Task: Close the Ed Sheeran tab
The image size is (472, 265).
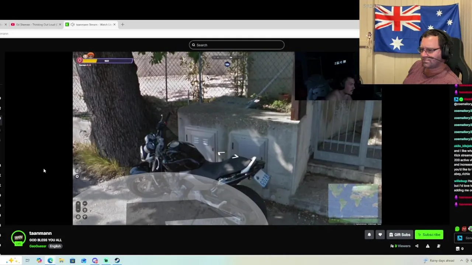Action: pyautogui.click(x=60, y=25)
